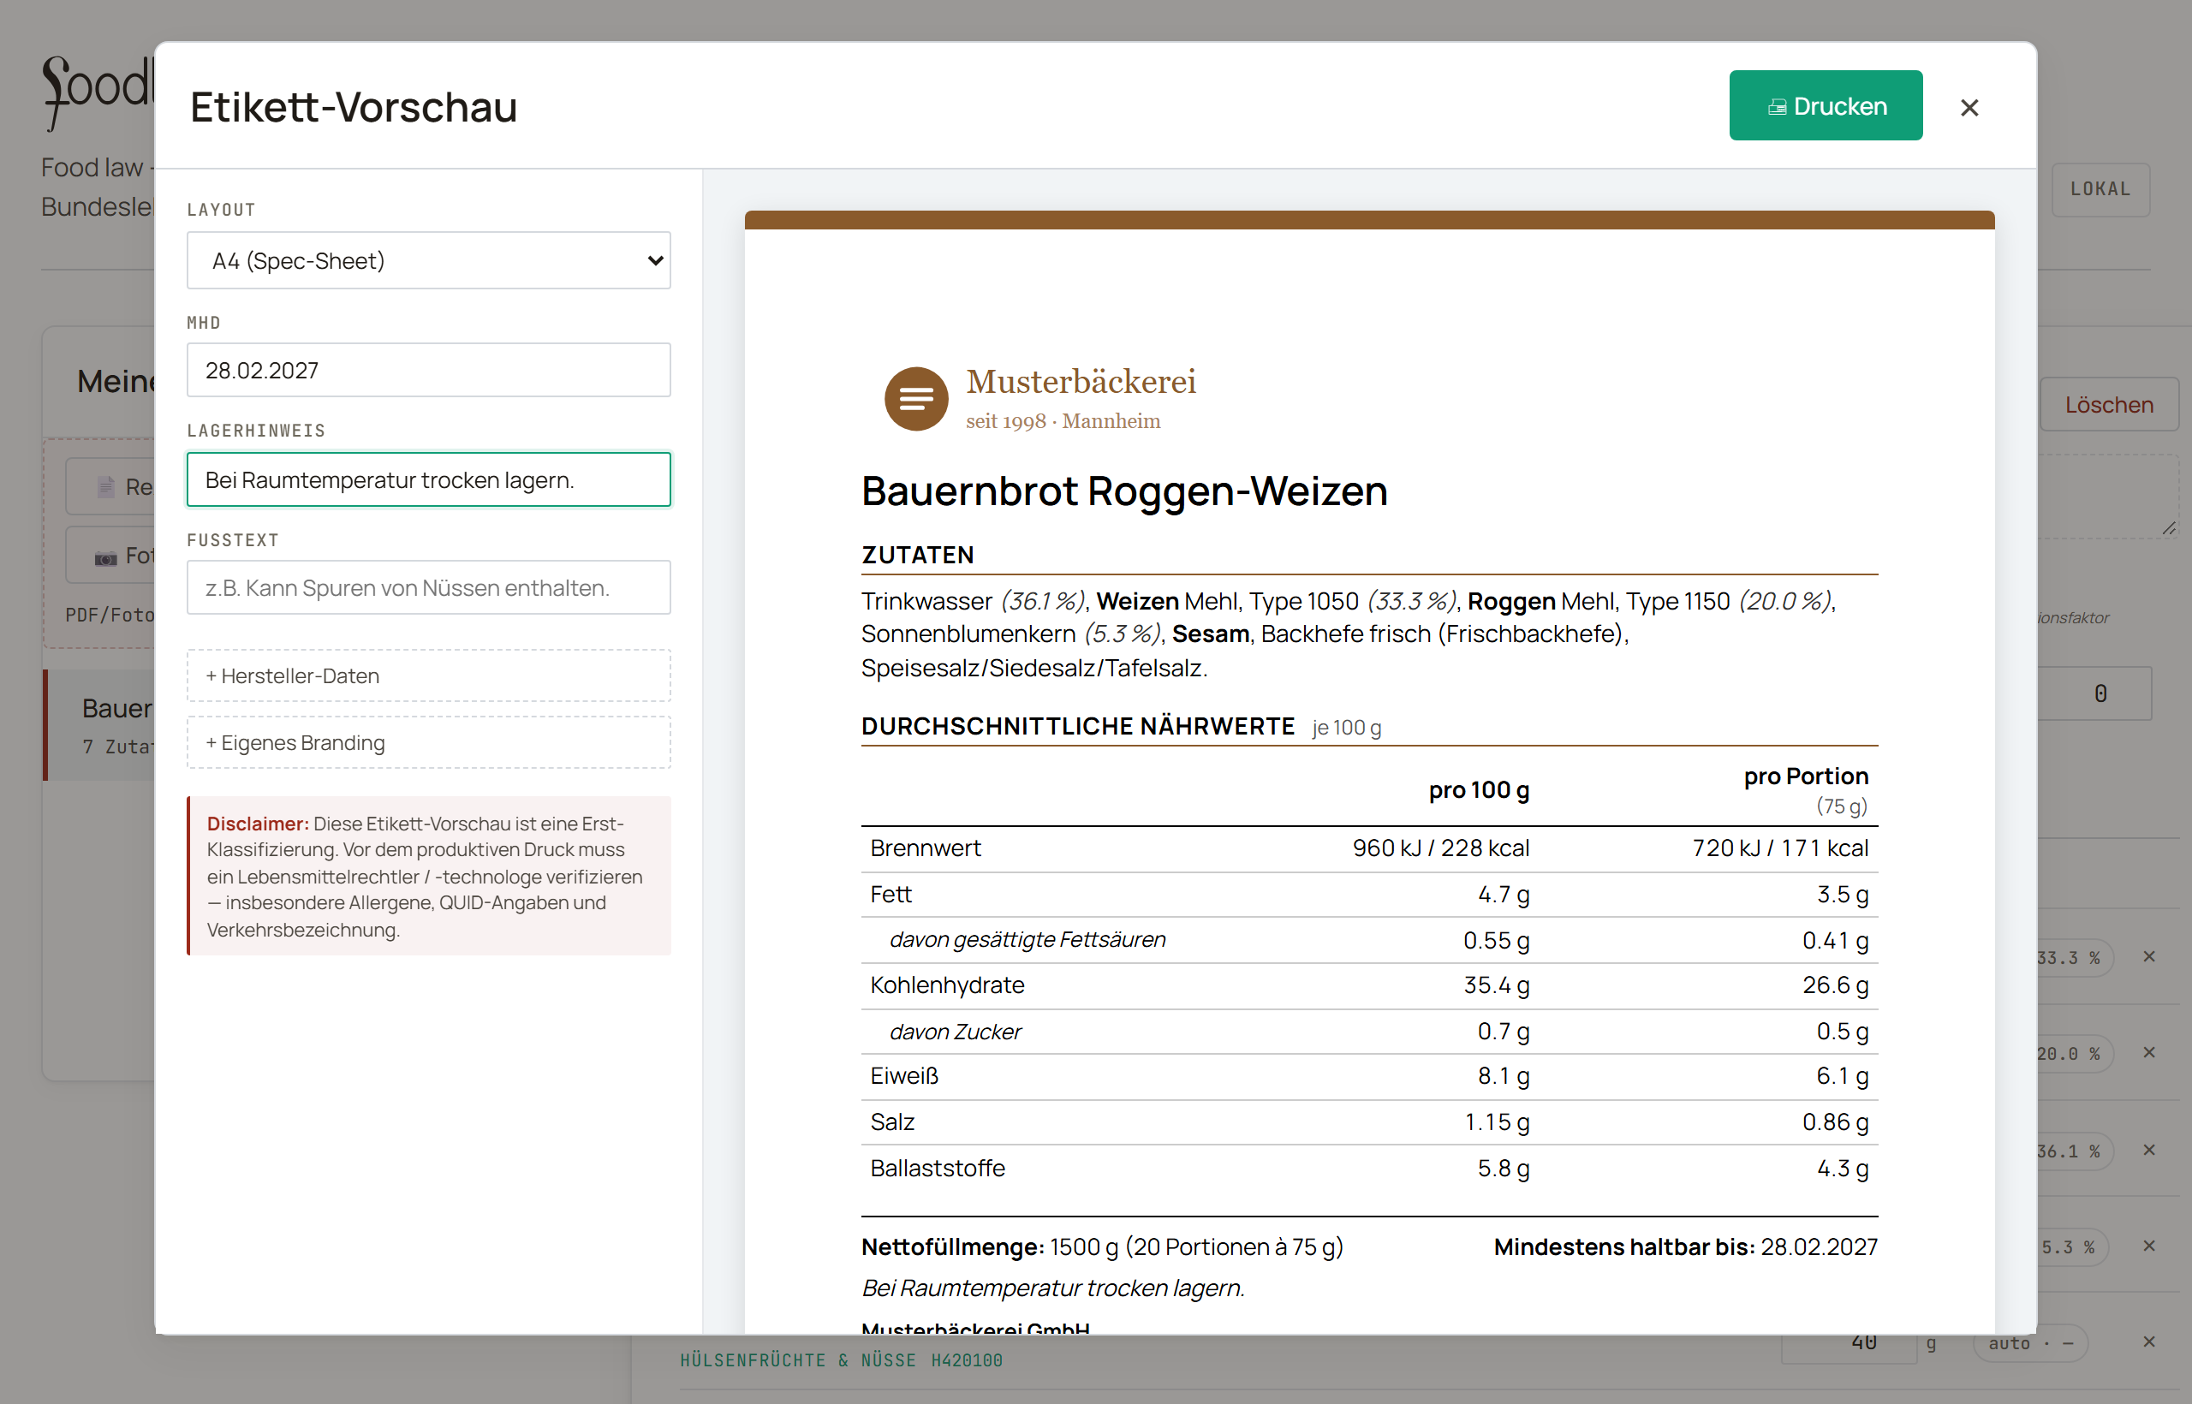This screenshot has width=2192, height=1404.
Task: Remove the 20.0 % ingredient row
Action: [x=2149, y=1052]
